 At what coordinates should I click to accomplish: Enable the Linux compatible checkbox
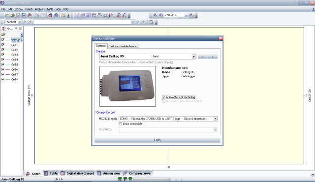tap(120, 124)
